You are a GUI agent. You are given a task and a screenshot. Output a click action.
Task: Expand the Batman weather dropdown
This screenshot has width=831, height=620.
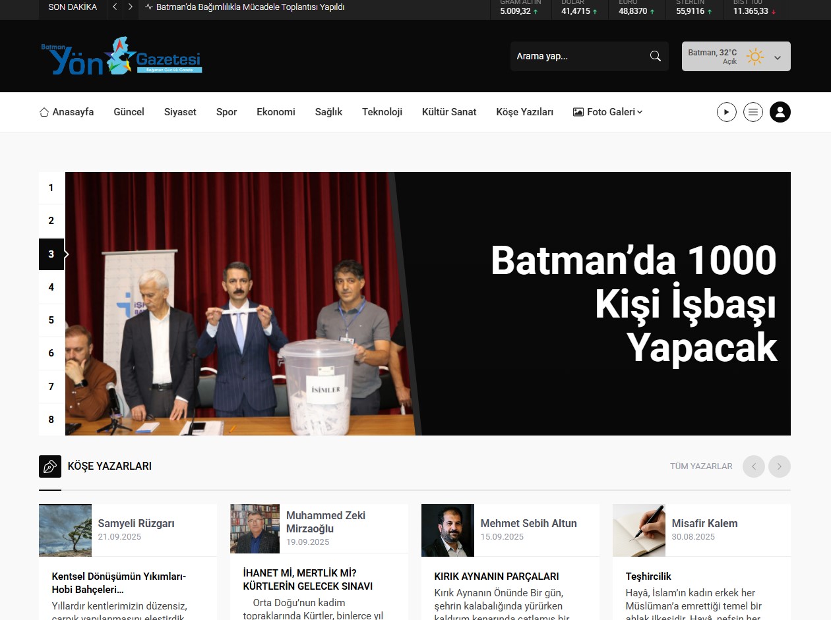point(777,57)
